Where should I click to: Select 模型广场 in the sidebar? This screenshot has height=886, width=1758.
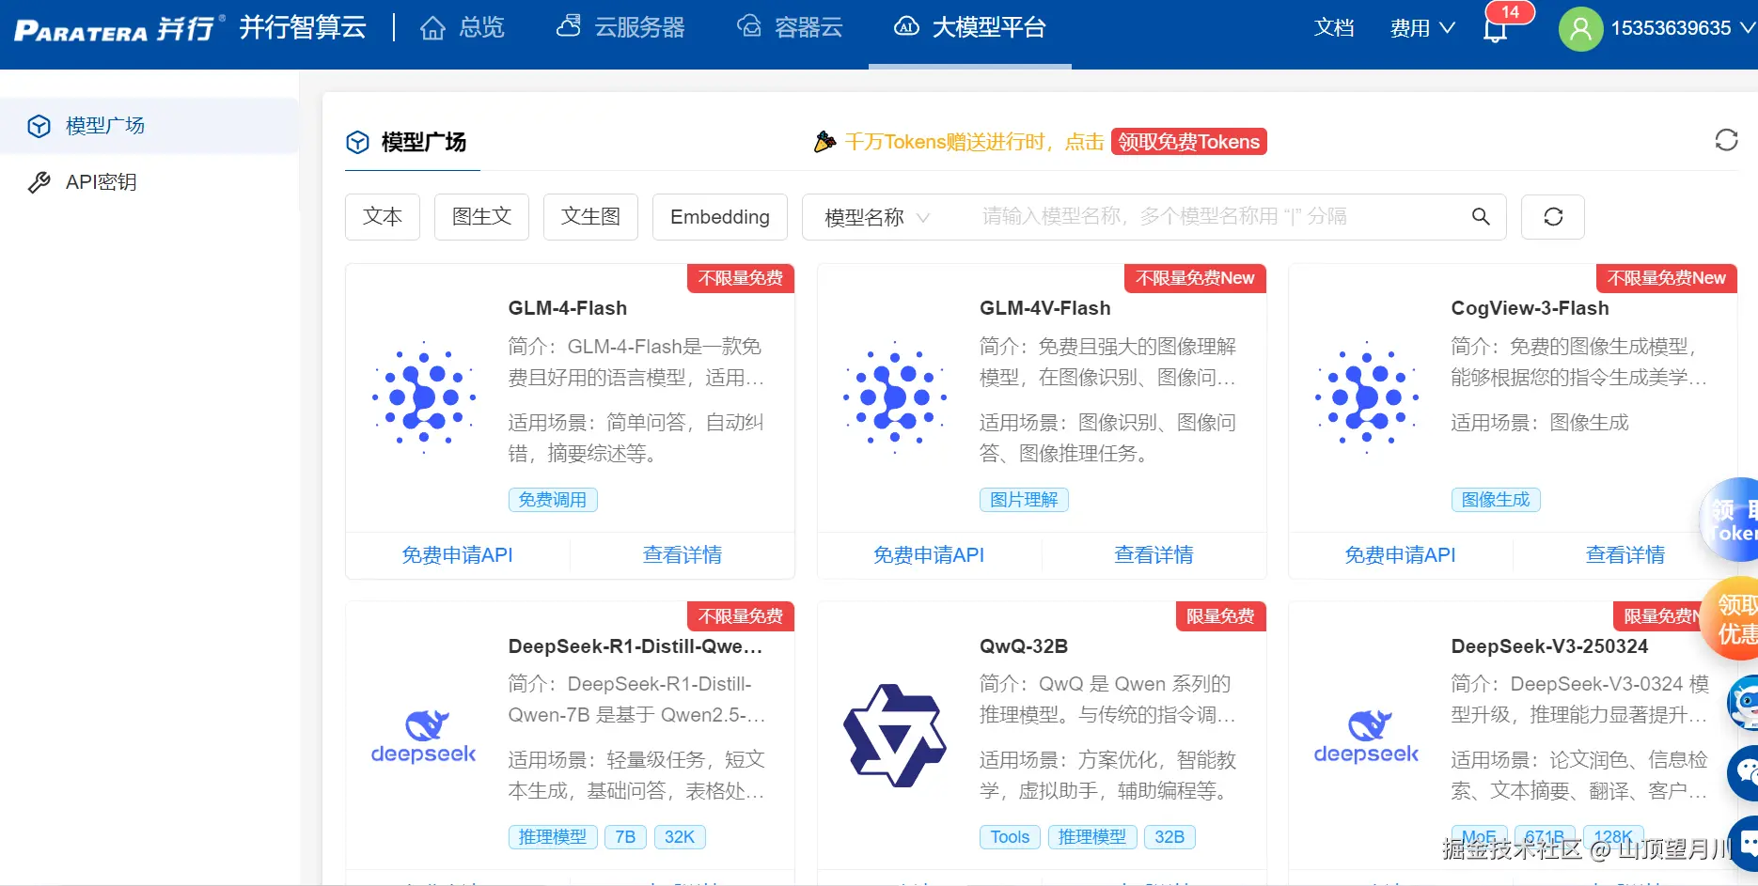pyautogui.click(x=149, y=126)
